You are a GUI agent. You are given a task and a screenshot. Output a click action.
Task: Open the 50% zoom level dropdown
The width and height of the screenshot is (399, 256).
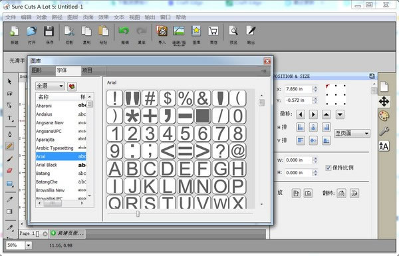[28, 245]
